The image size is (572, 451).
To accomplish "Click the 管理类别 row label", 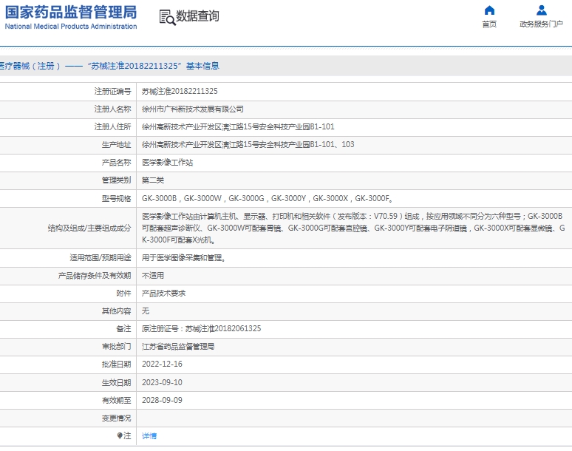I will [x=116, y=180].
